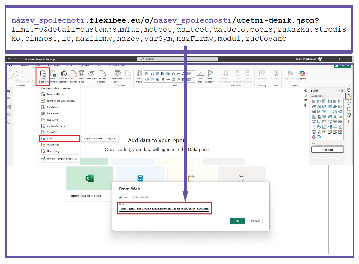This screenshot has width=359, height=264.
Task: Choose SQL Server in data sources list
Action: click(59, 120)
